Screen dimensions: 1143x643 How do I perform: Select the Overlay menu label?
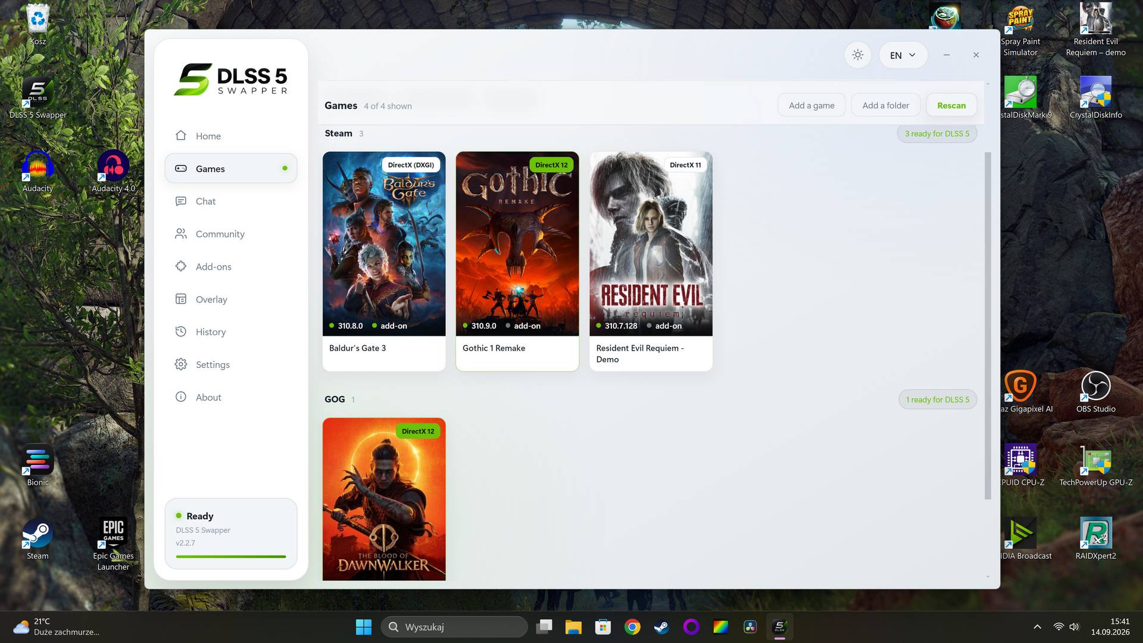coord(211,299)
